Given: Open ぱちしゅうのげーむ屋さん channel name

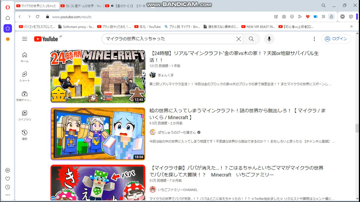Looking at the screenshot, I should (x=177, y=132).
